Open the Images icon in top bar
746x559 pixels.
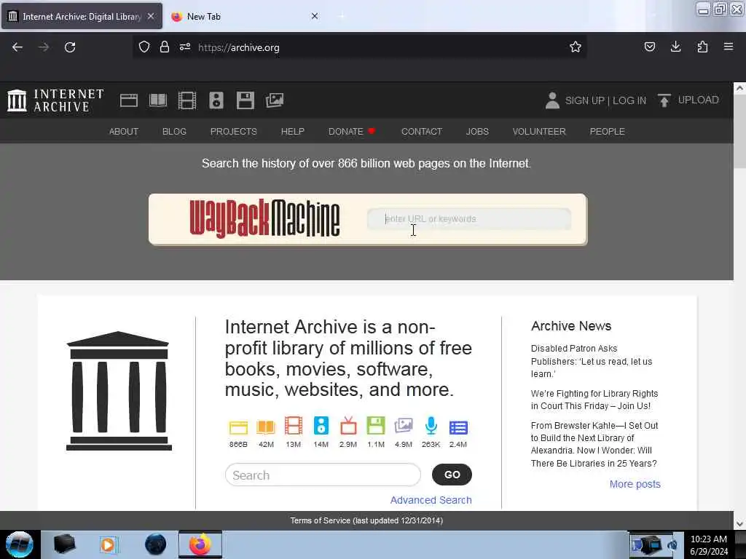275,100
